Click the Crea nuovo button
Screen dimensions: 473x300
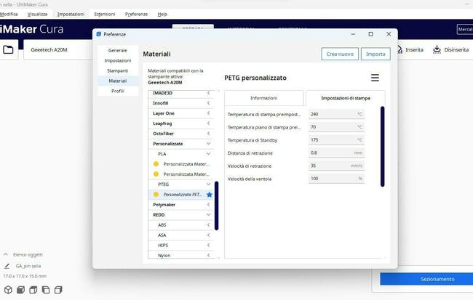340,54
